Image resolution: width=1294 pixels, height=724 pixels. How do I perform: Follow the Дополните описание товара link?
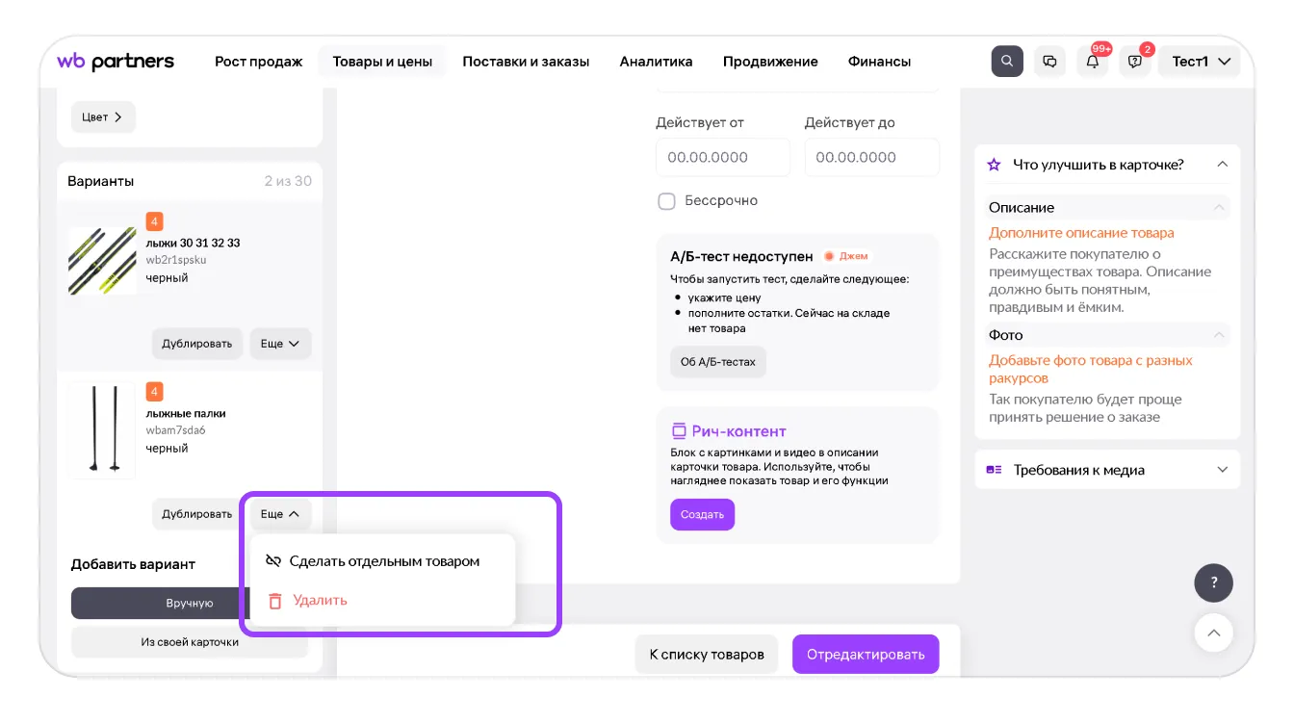pos(1081,232)
